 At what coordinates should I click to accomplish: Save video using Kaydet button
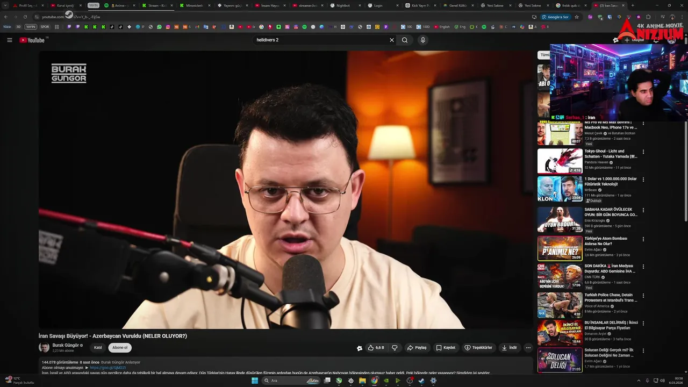(446, 348)
